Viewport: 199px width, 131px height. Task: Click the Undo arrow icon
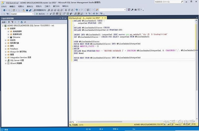(x=77, y=10)
